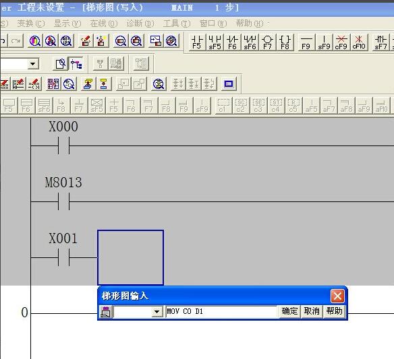Click the device monitor magnifier icon

[121, 40]
